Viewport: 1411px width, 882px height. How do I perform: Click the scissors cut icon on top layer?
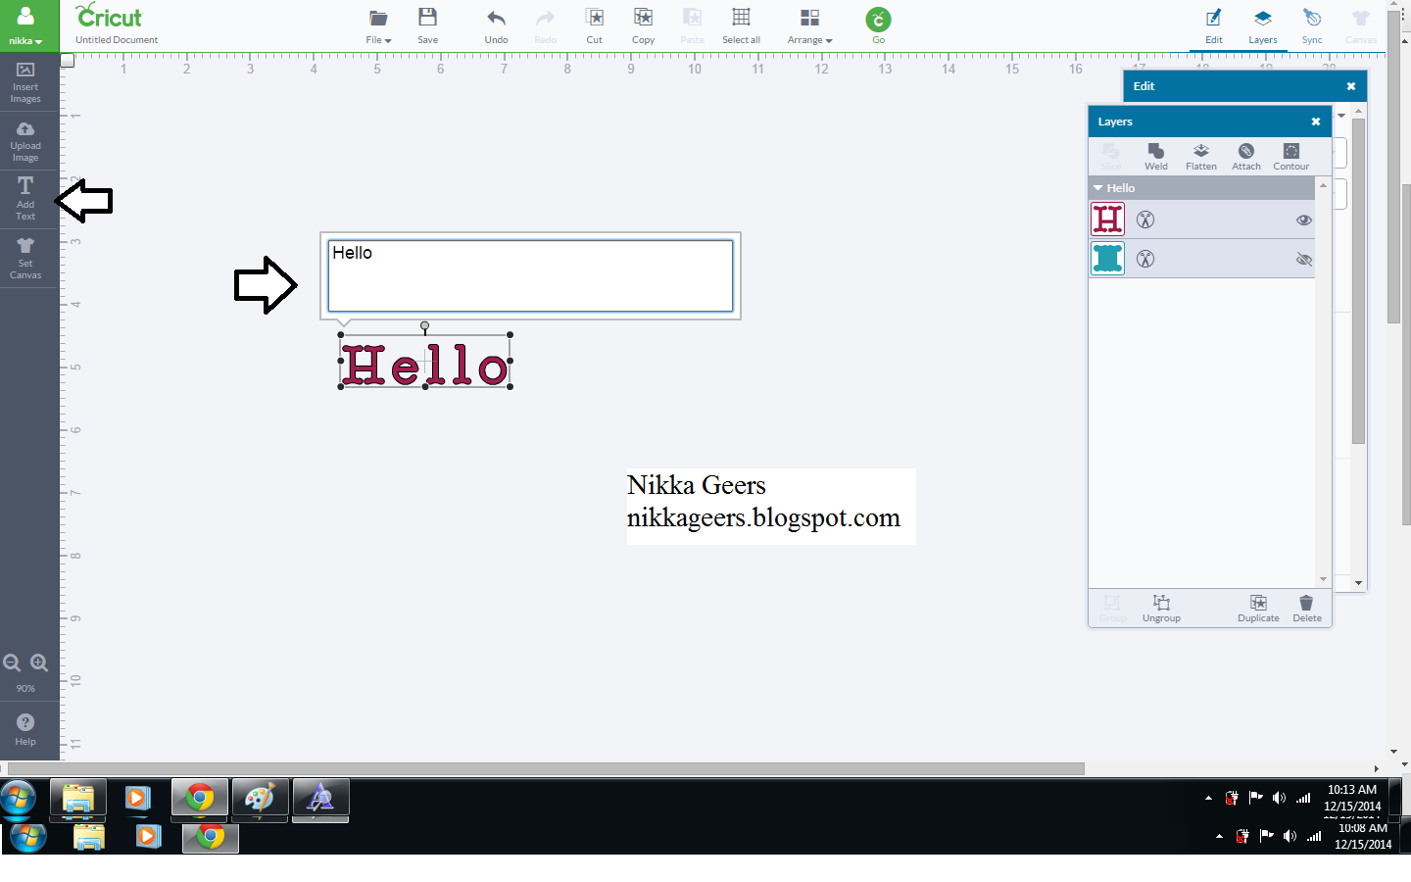(1145, 220)
